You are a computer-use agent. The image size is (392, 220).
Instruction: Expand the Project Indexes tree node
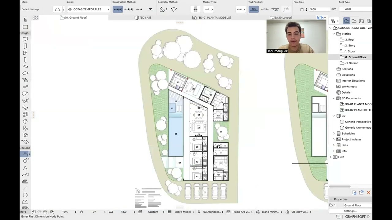[x=334, y=139]
